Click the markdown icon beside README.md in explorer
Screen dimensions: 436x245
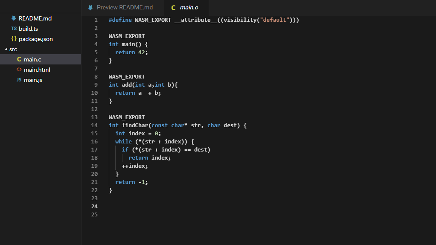pyautogui.click(x=14, y=18)
